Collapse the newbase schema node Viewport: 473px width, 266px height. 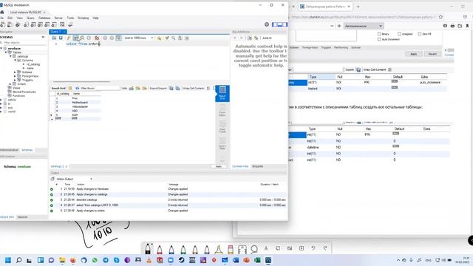[x=1, y=48]
